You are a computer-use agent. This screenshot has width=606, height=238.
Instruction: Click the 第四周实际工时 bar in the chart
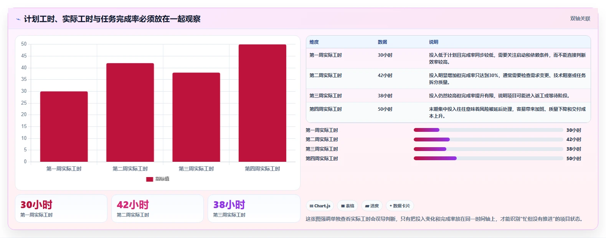pos(263,103)
